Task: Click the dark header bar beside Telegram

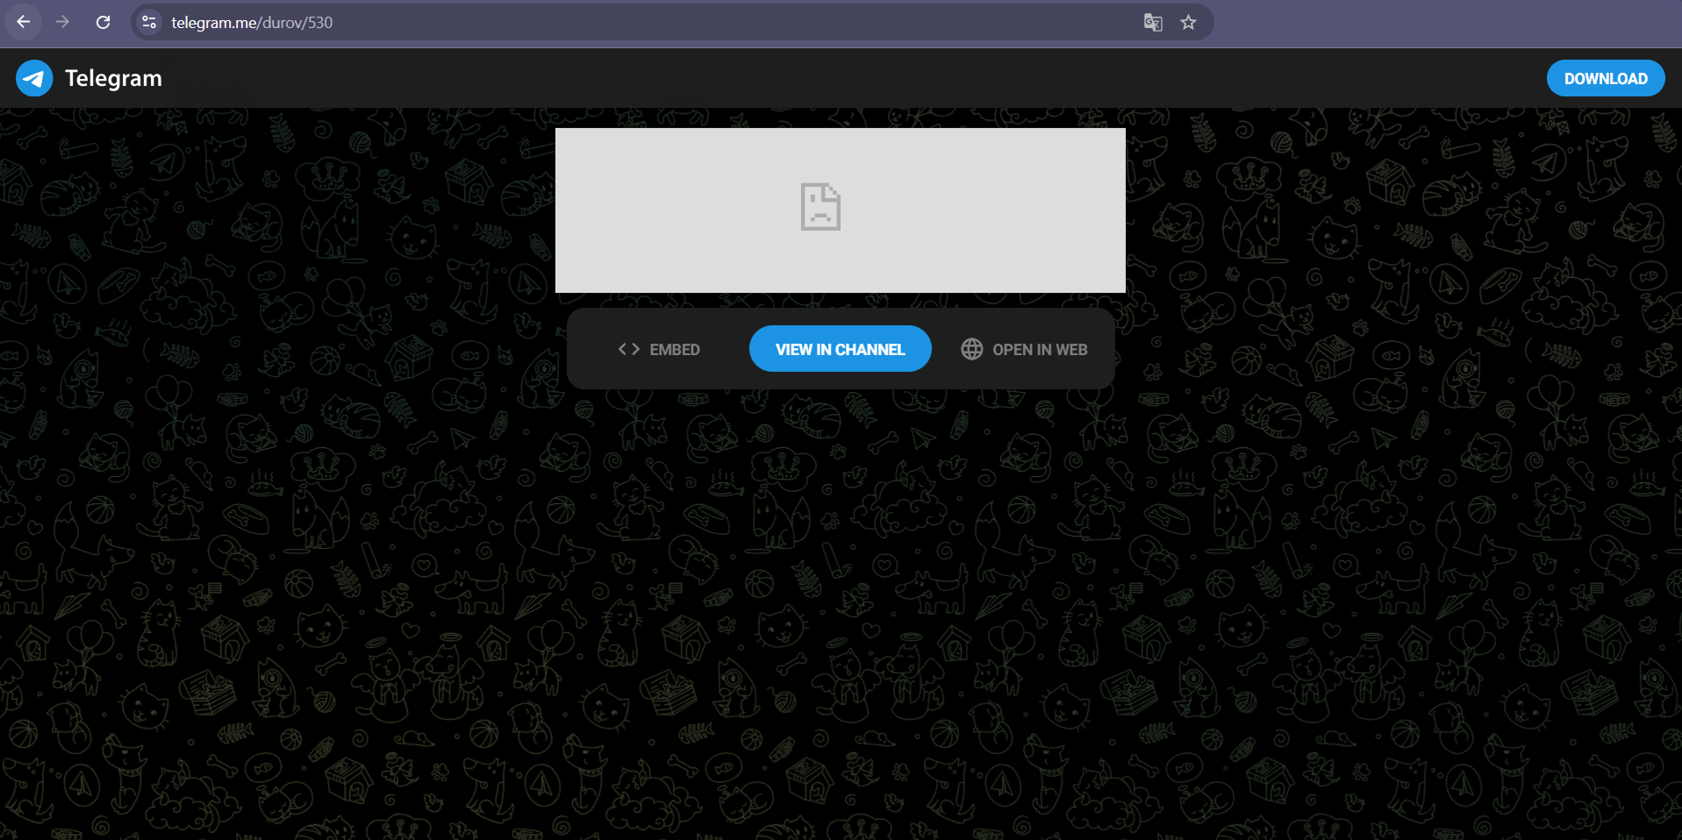Action: pyautogui.click(x=851, y=78)
